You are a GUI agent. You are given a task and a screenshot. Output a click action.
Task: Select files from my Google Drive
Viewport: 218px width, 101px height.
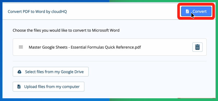click(x=51, y=72)
